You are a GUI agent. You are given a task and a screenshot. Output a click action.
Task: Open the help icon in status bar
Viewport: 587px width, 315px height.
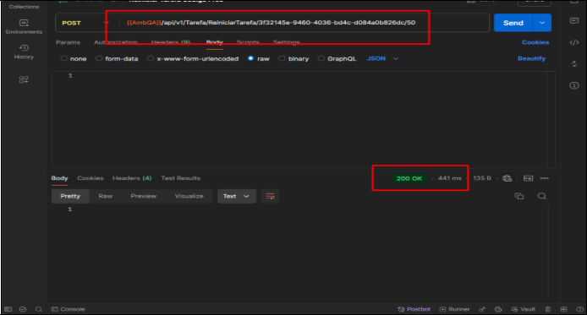point(579,309)
